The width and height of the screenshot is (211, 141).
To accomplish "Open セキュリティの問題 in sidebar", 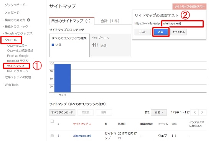I will pos(18,77).
